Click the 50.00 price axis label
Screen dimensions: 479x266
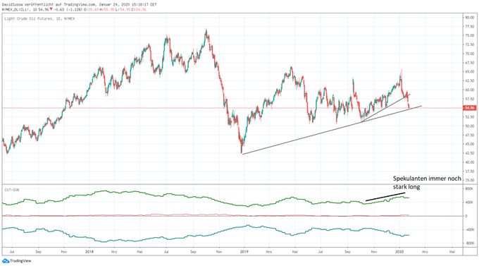[x=469, y=126]
